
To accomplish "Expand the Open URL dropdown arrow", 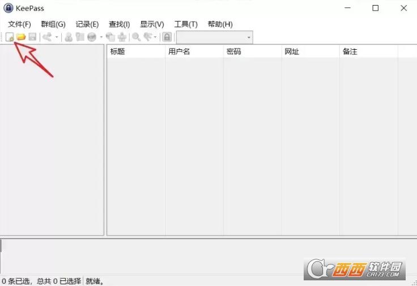I will pos(101,37).
